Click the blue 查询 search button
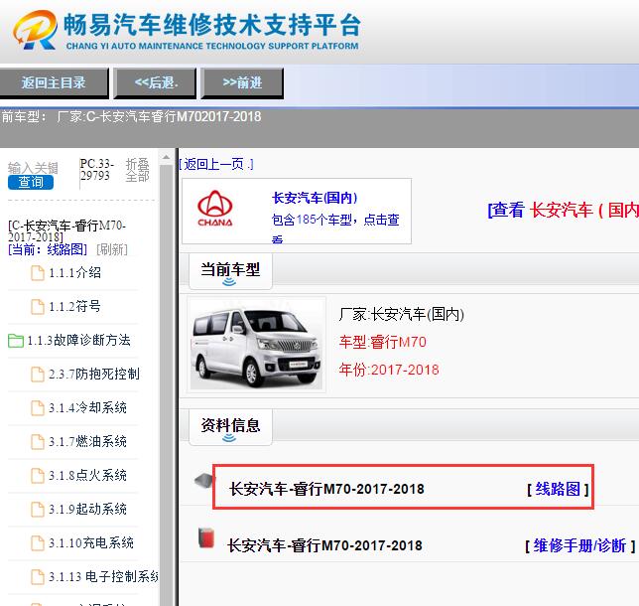 [x=31, y=182]
